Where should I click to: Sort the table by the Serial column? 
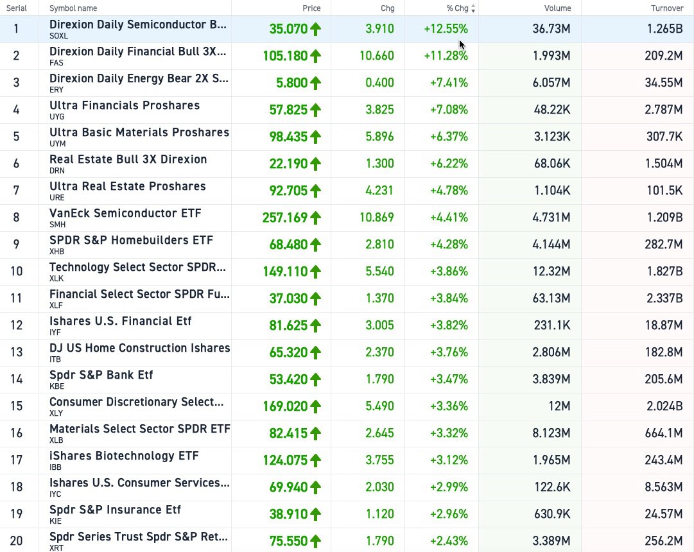tap(17, 8)
